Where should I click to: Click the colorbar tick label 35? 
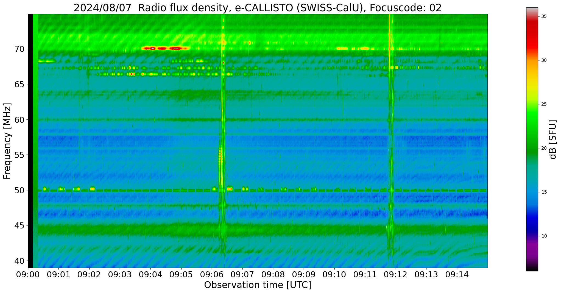(544, 16)
